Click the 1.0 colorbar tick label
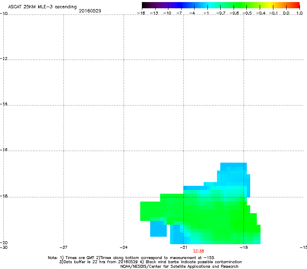The image size is (307, 269). (x=300, y=13)
